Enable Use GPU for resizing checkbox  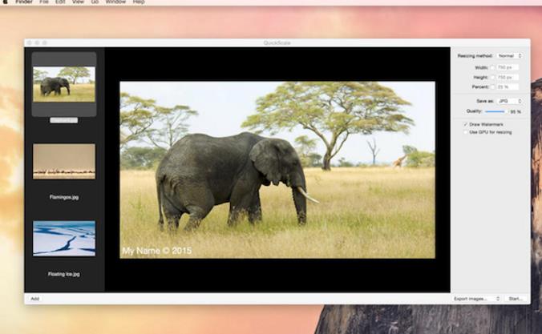(x=465, y=132)
